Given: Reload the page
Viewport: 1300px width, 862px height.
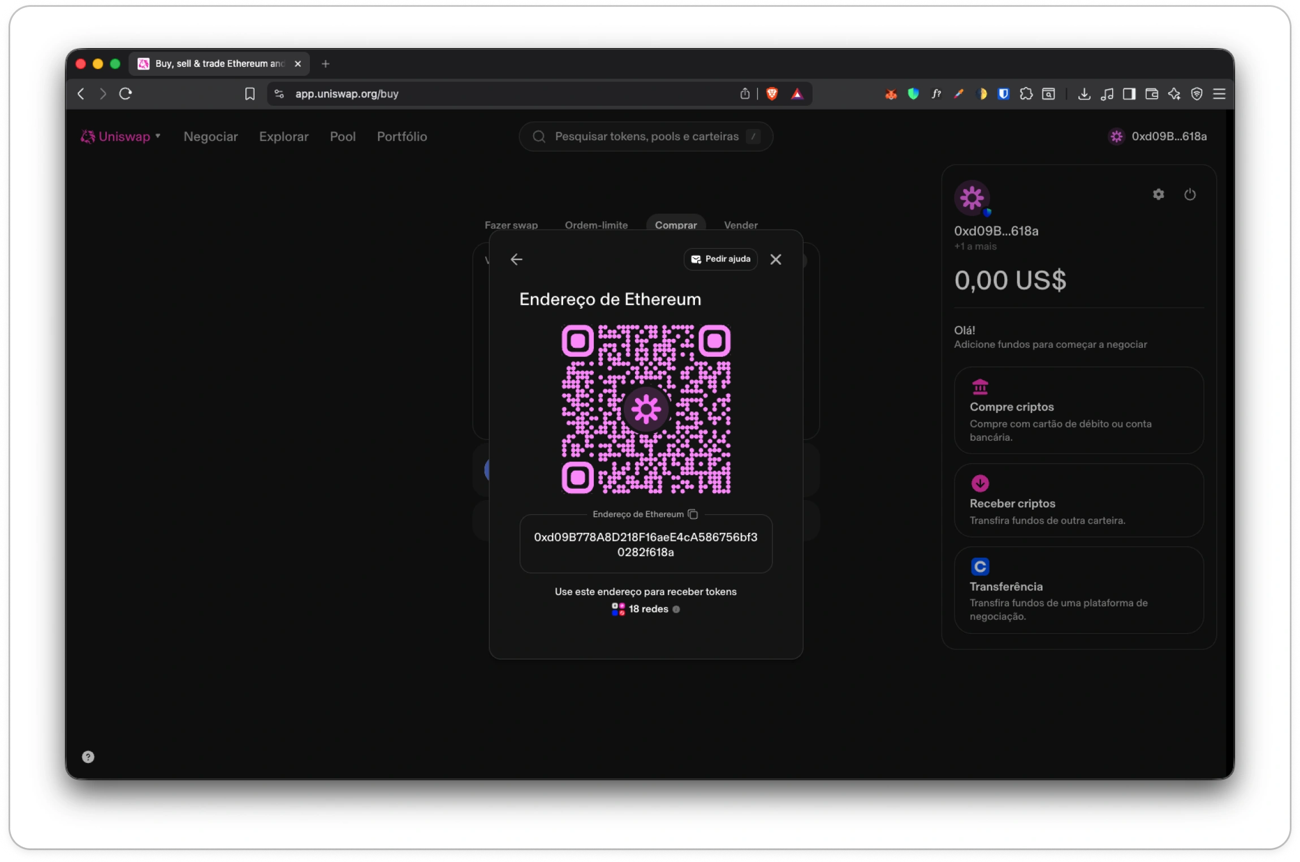Looking at the screenshot, I should [126, 94].
